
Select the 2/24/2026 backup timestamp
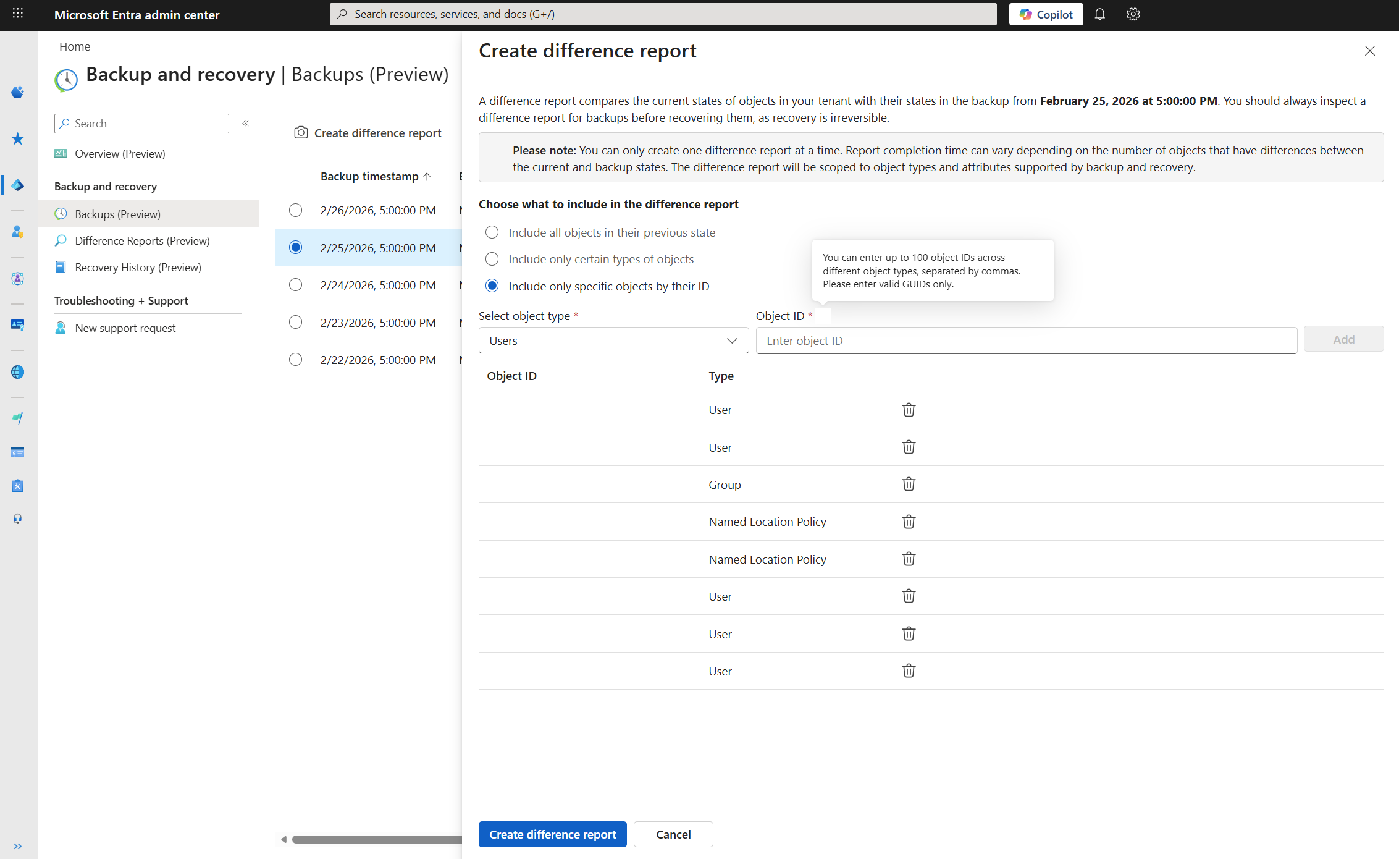[295, 285]
